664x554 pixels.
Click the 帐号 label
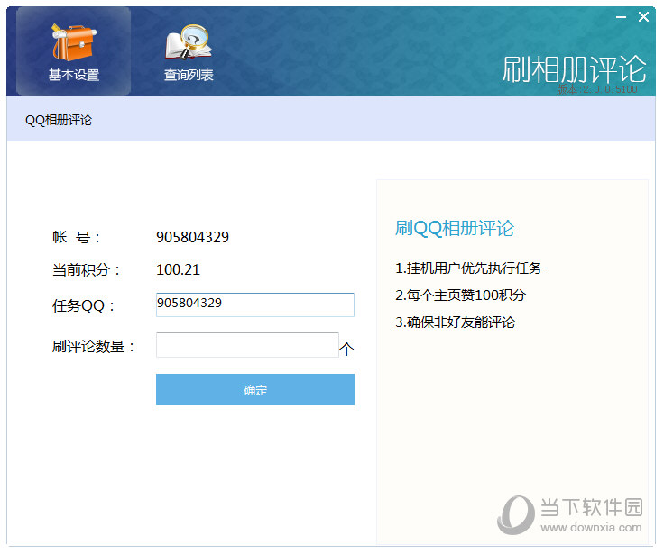coord(76,237)
